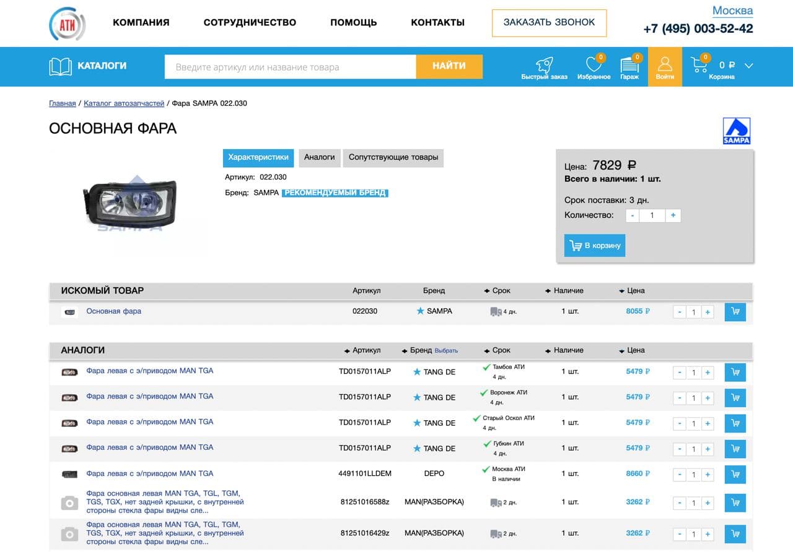Increase quantity in price panel

pyautogui.click(x=673, y=215)
